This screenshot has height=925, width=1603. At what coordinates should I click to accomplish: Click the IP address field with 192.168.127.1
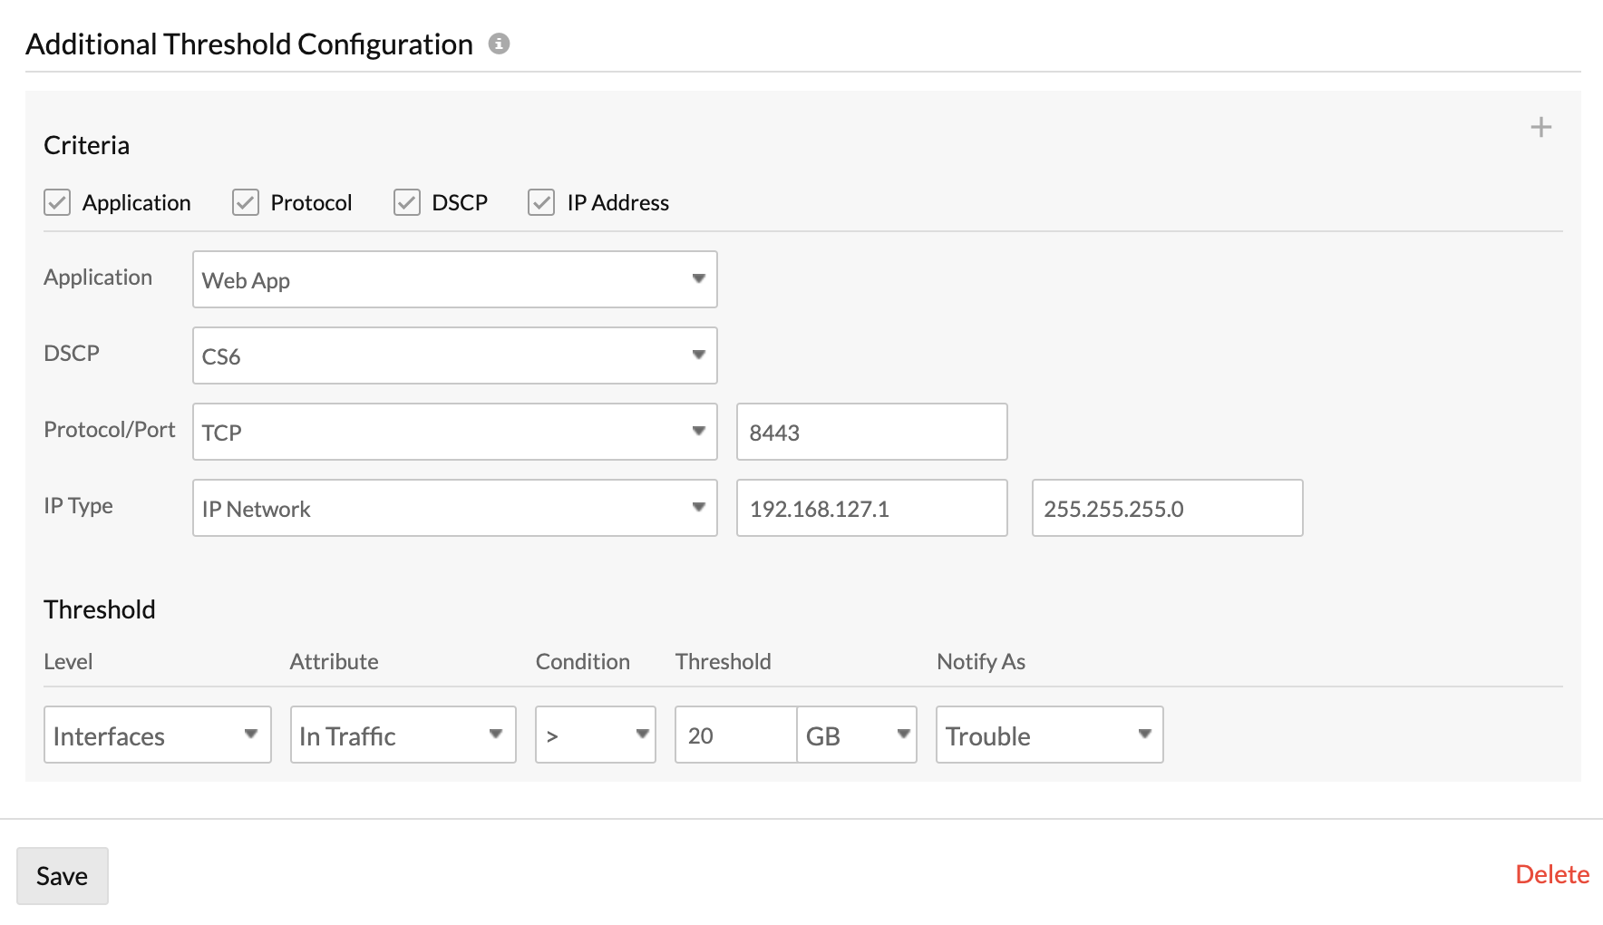[870, 508]
